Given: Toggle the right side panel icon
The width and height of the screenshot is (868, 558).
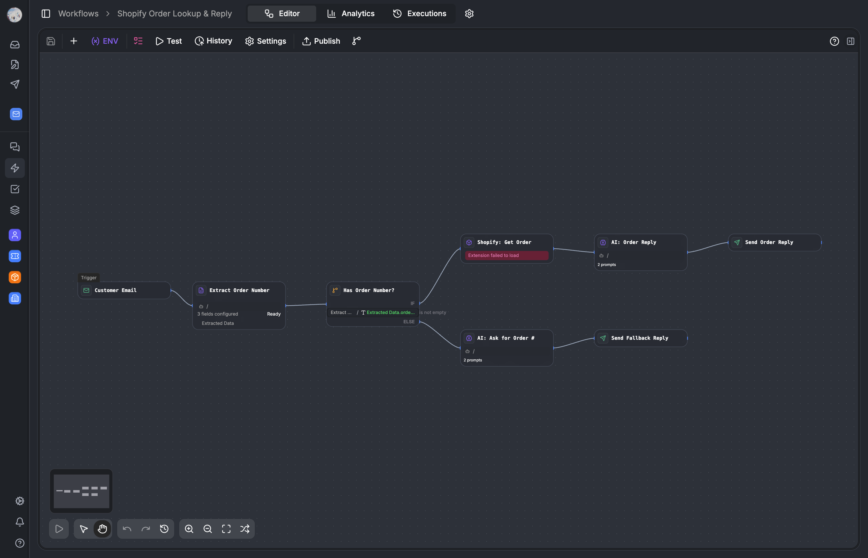Looking at the screenshot, I should pyautogui.click(x=851, y=41).
